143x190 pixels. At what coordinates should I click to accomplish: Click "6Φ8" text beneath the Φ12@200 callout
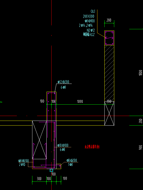63,87
